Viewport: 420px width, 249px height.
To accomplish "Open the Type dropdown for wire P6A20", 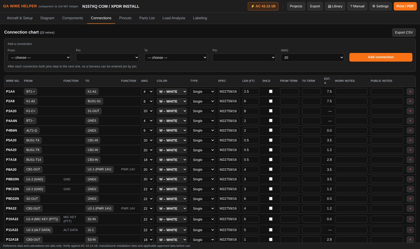I will pyautogui.click(x=202, y=150).
